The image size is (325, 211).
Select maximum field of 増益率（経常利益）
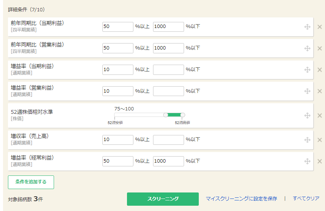(168, 161)
